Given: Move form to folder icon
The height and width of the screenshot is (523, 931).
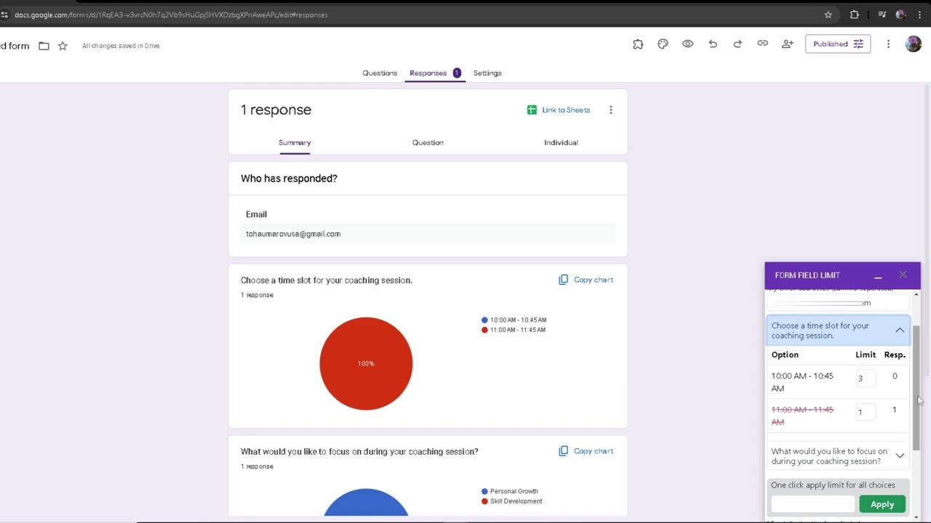Looking at the screenshot, I should point(44,46).
